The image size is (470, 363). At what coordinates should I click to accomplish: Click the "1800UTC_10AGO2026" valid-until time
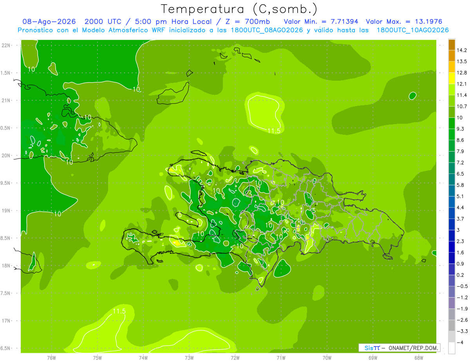click(412, 30)
